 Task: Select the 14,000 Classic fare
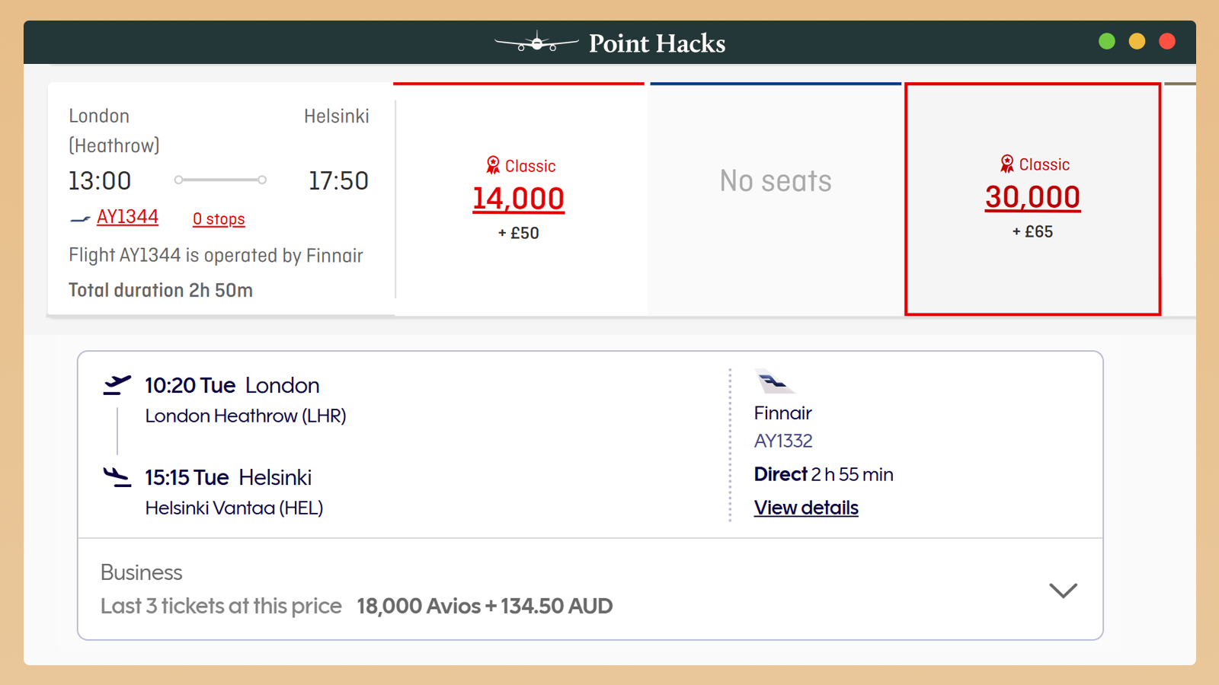tap(519, 199)
